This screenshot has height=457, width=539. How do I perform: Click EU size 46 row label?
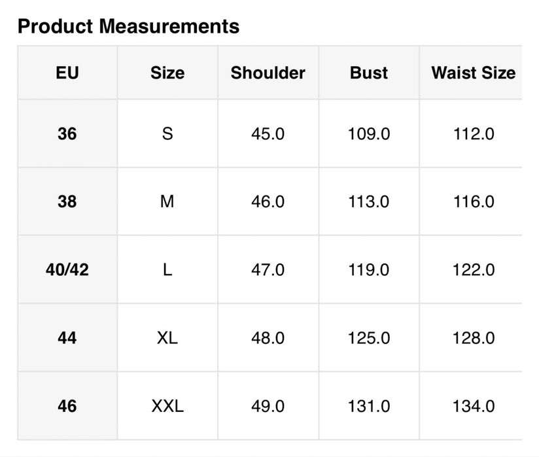67,406
